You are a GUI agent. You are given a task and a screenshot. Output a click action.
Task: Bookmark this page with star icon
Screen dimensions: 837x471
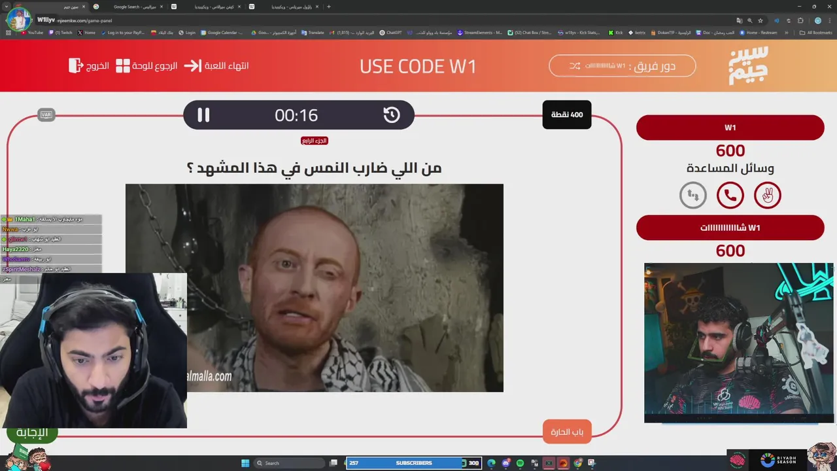(762, 20)
